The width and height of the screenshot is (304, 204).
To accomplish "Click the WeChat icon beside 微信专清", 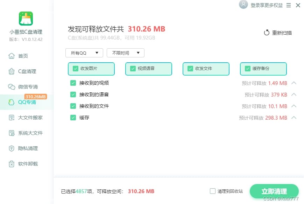I will (x=12, y=87).
